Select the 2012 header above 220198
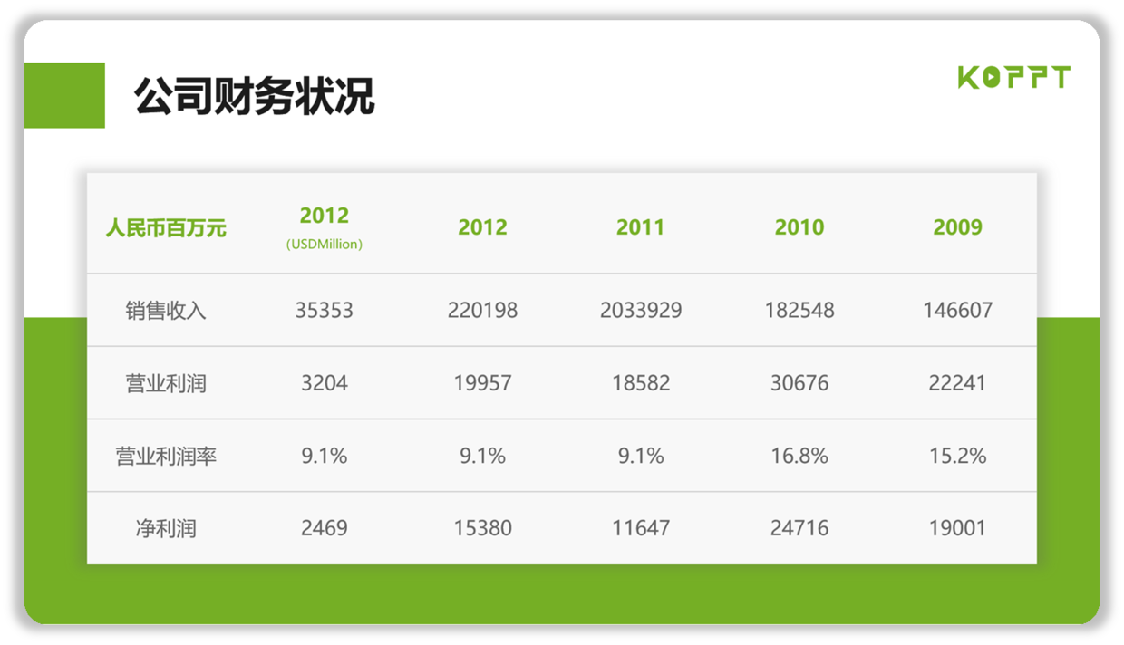Viewport: 1124px width, 645px height. [482, 227]
